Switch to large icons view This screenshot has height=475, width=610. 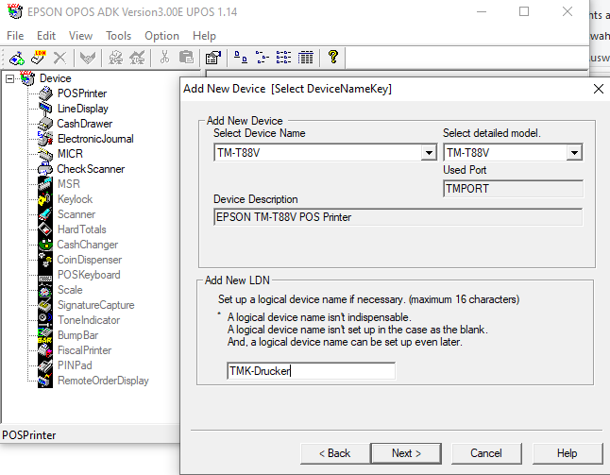(241, 58)
